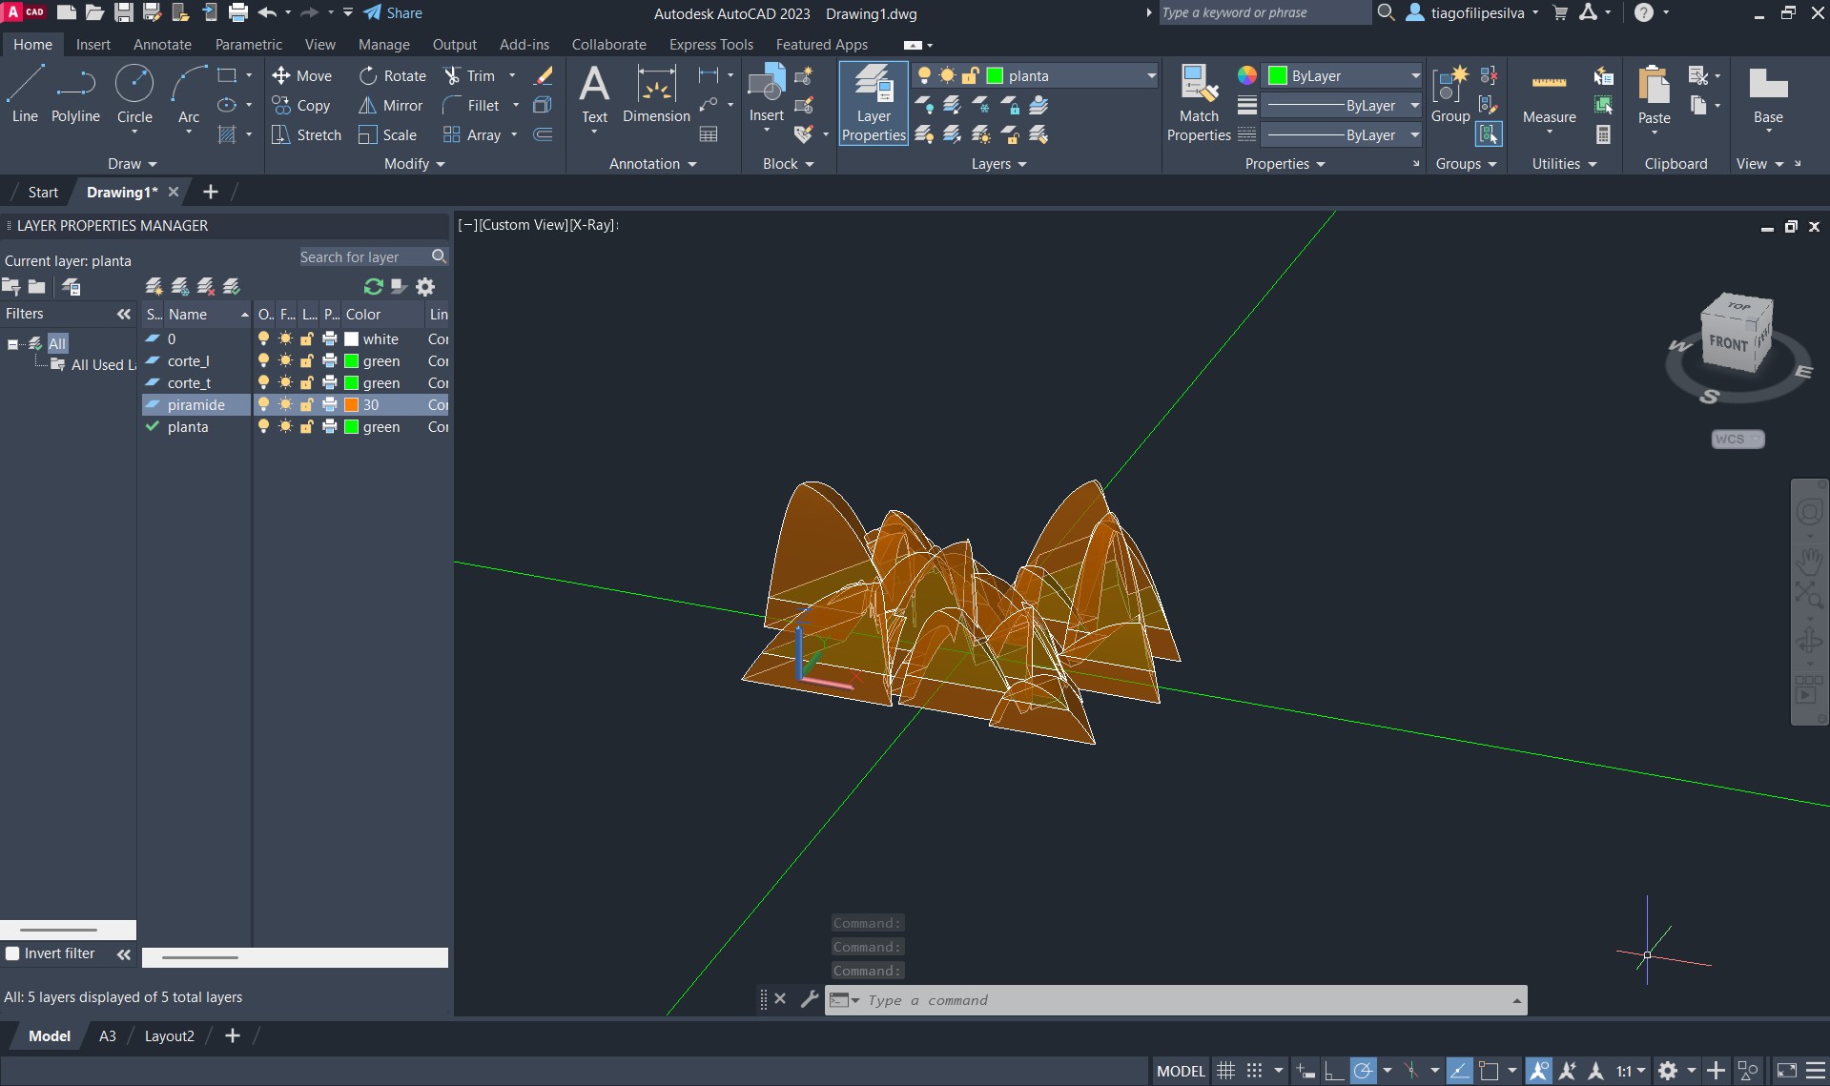
Task: Toggle grid display in status bar
Action: point(1225,1071)
